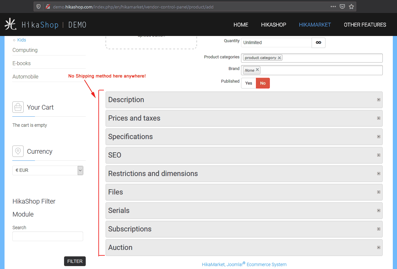Click the Description section title
This screenshot has width=397, height=269.
pos(126,100)
